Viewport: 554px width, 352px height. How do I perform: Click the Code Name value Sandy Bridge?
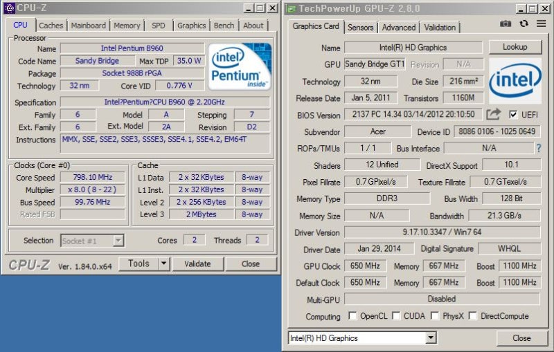(97, 61)
